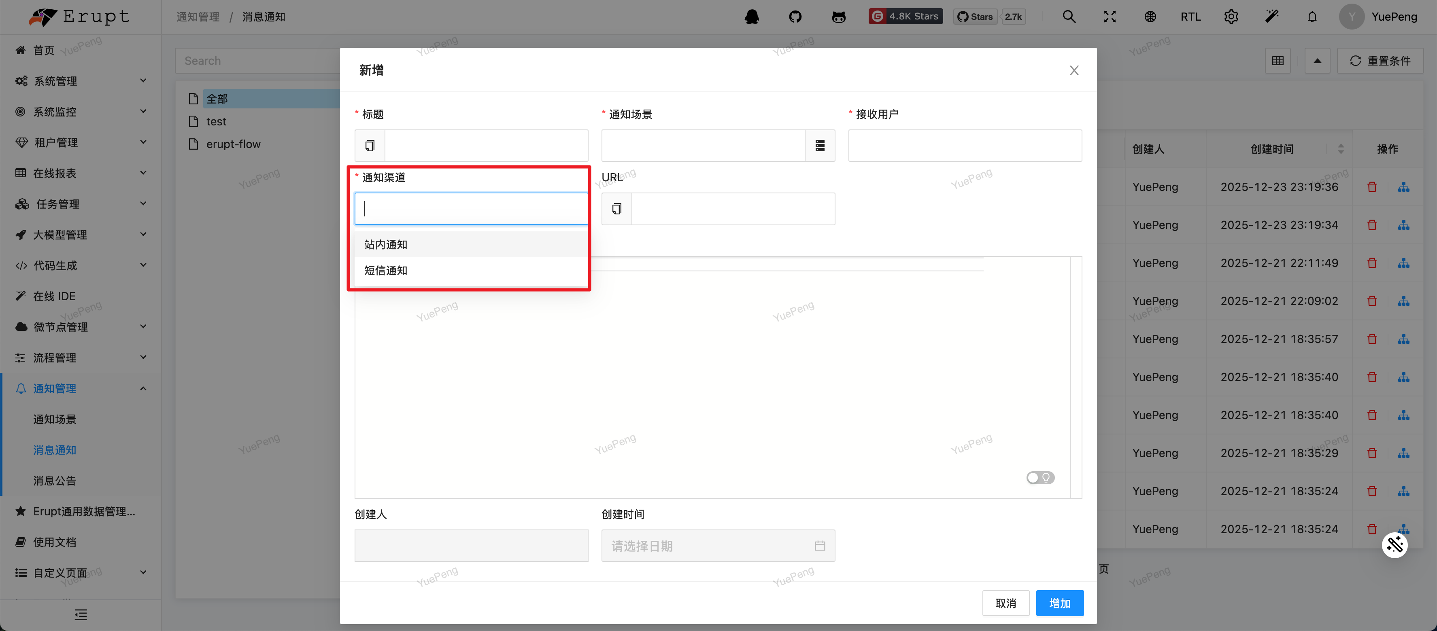Focus the 接收用户 input field

[965, 146]
